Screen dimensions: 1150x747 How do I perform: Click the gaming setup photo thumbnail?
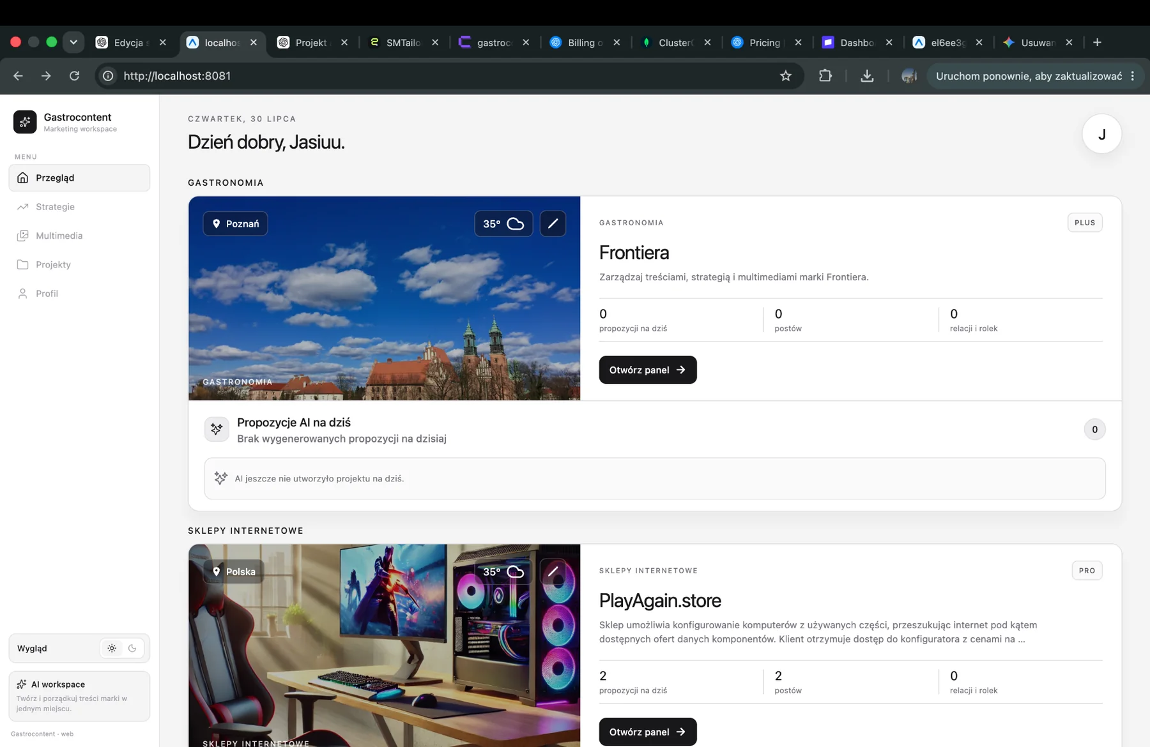pos(385,645)
